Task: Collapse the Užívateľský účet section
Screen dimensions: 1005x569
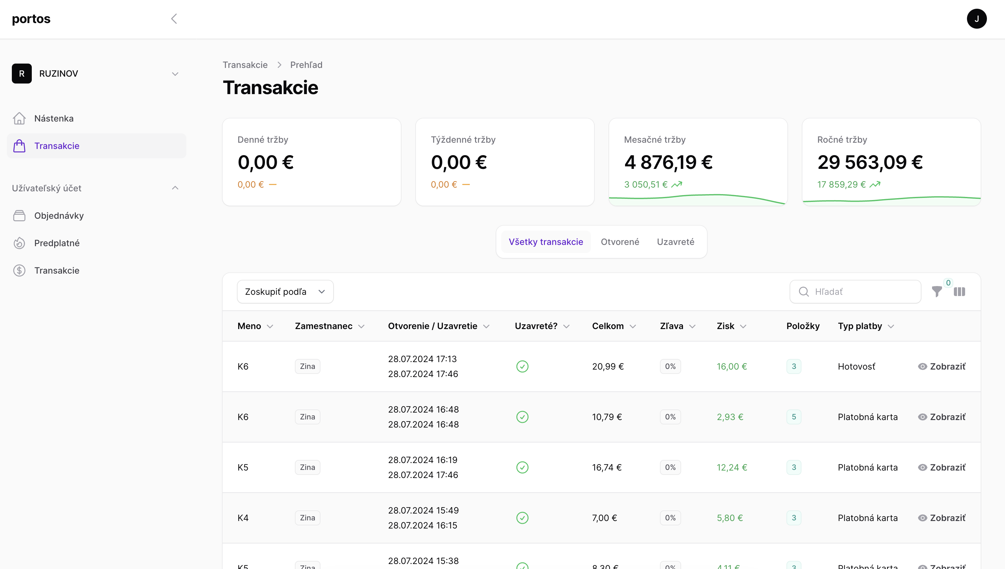Action: [x=175, y=188]
